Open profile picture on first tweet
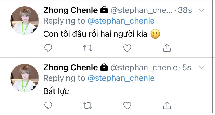This screenshot has height=115, width=215. tap(24, 21)
